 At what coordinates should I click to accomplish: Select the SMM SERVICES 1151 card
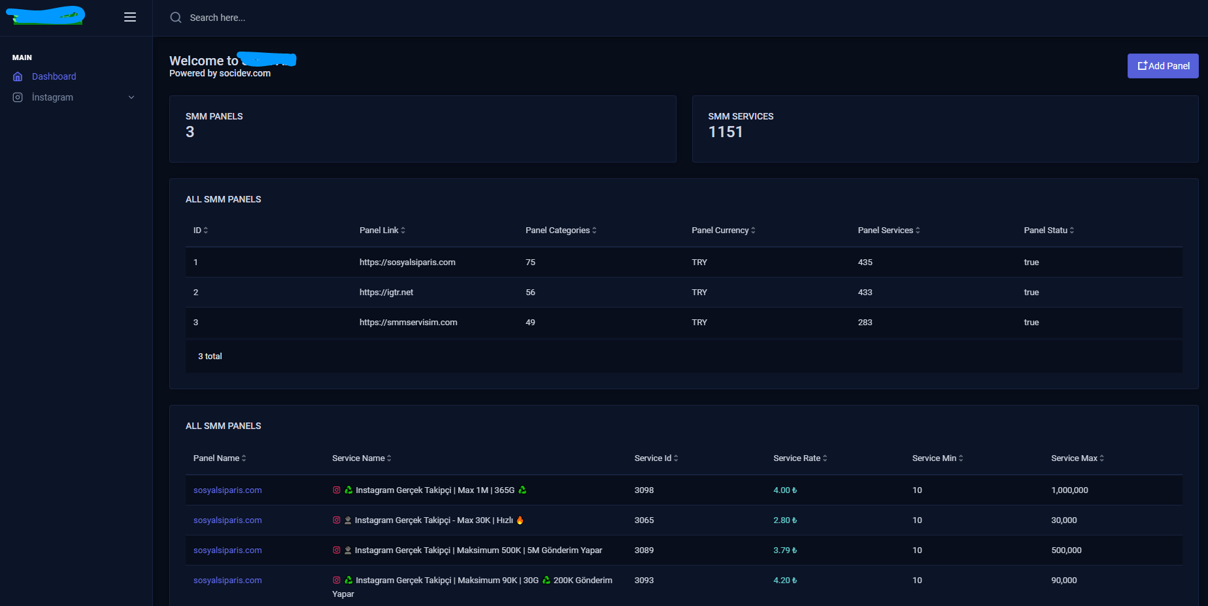point(945,129)
